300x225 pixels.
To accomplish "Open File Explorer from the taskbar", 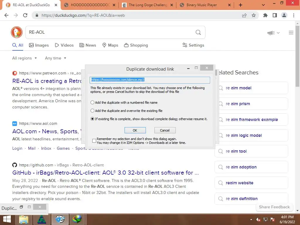I will pos(24,219).
